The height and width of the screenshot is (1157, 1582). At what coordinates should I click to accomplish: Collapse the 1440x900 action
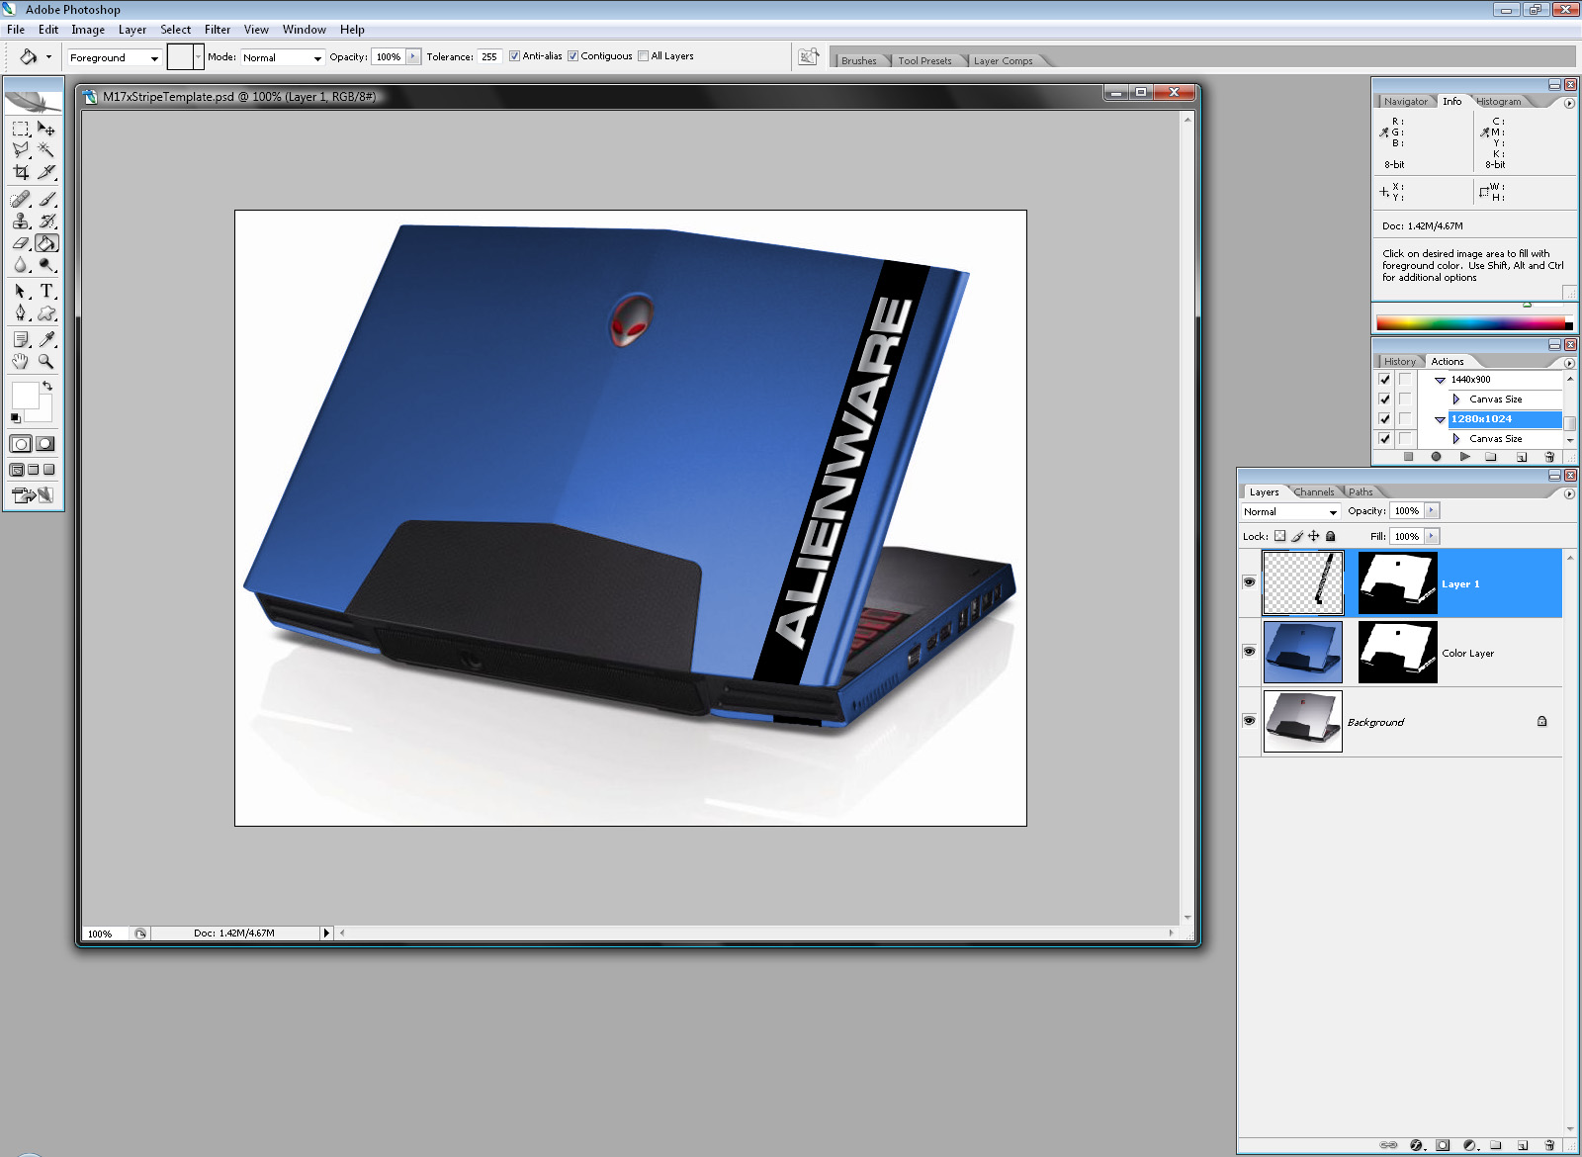pos(1441,380)
